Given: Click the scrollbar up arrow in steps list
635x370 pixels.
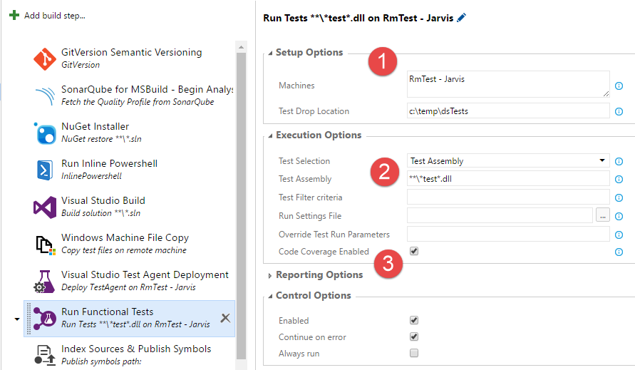Looking at the screenshot, I should (x=241, y=47).
